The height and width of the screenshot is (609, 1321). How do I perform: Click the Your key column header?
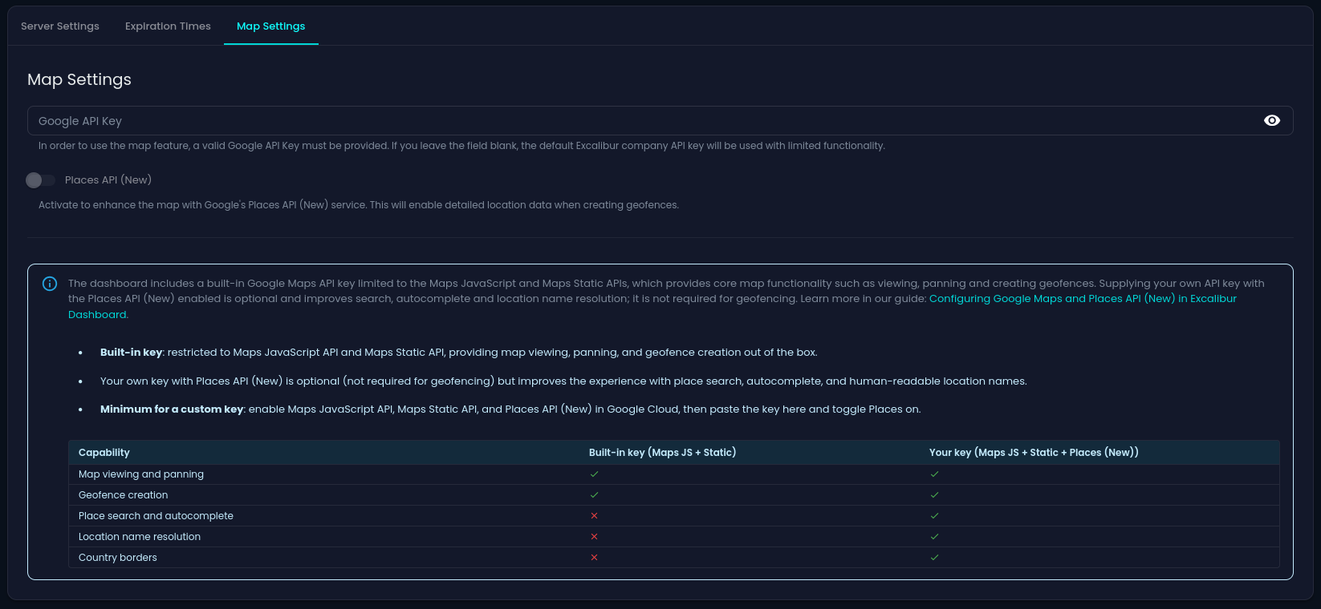pyautogui.click(x=1034, y=453)
